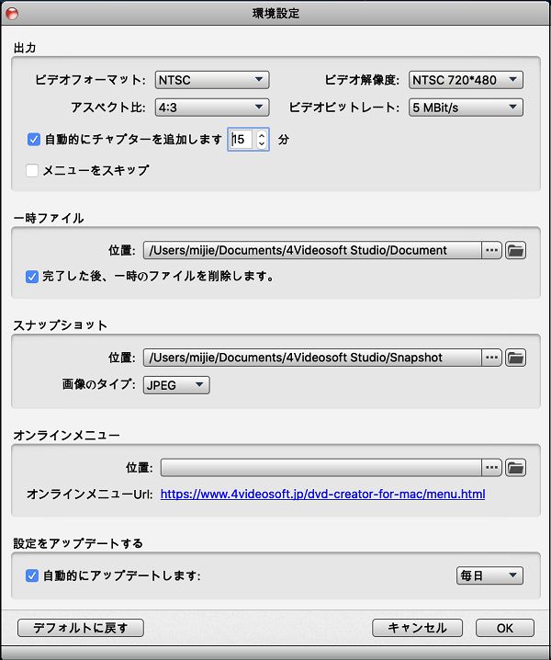Toggle 完了した後、一時のファイルを削除します checkbox

[32, 277]
